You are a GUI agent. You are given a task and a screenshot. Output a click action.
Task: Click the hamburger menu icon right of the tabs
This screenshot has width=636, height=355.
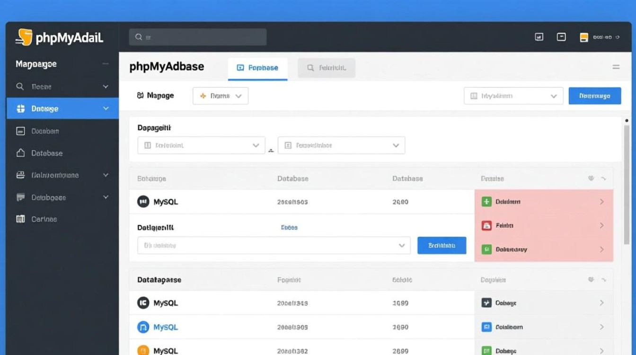(616, 67)
